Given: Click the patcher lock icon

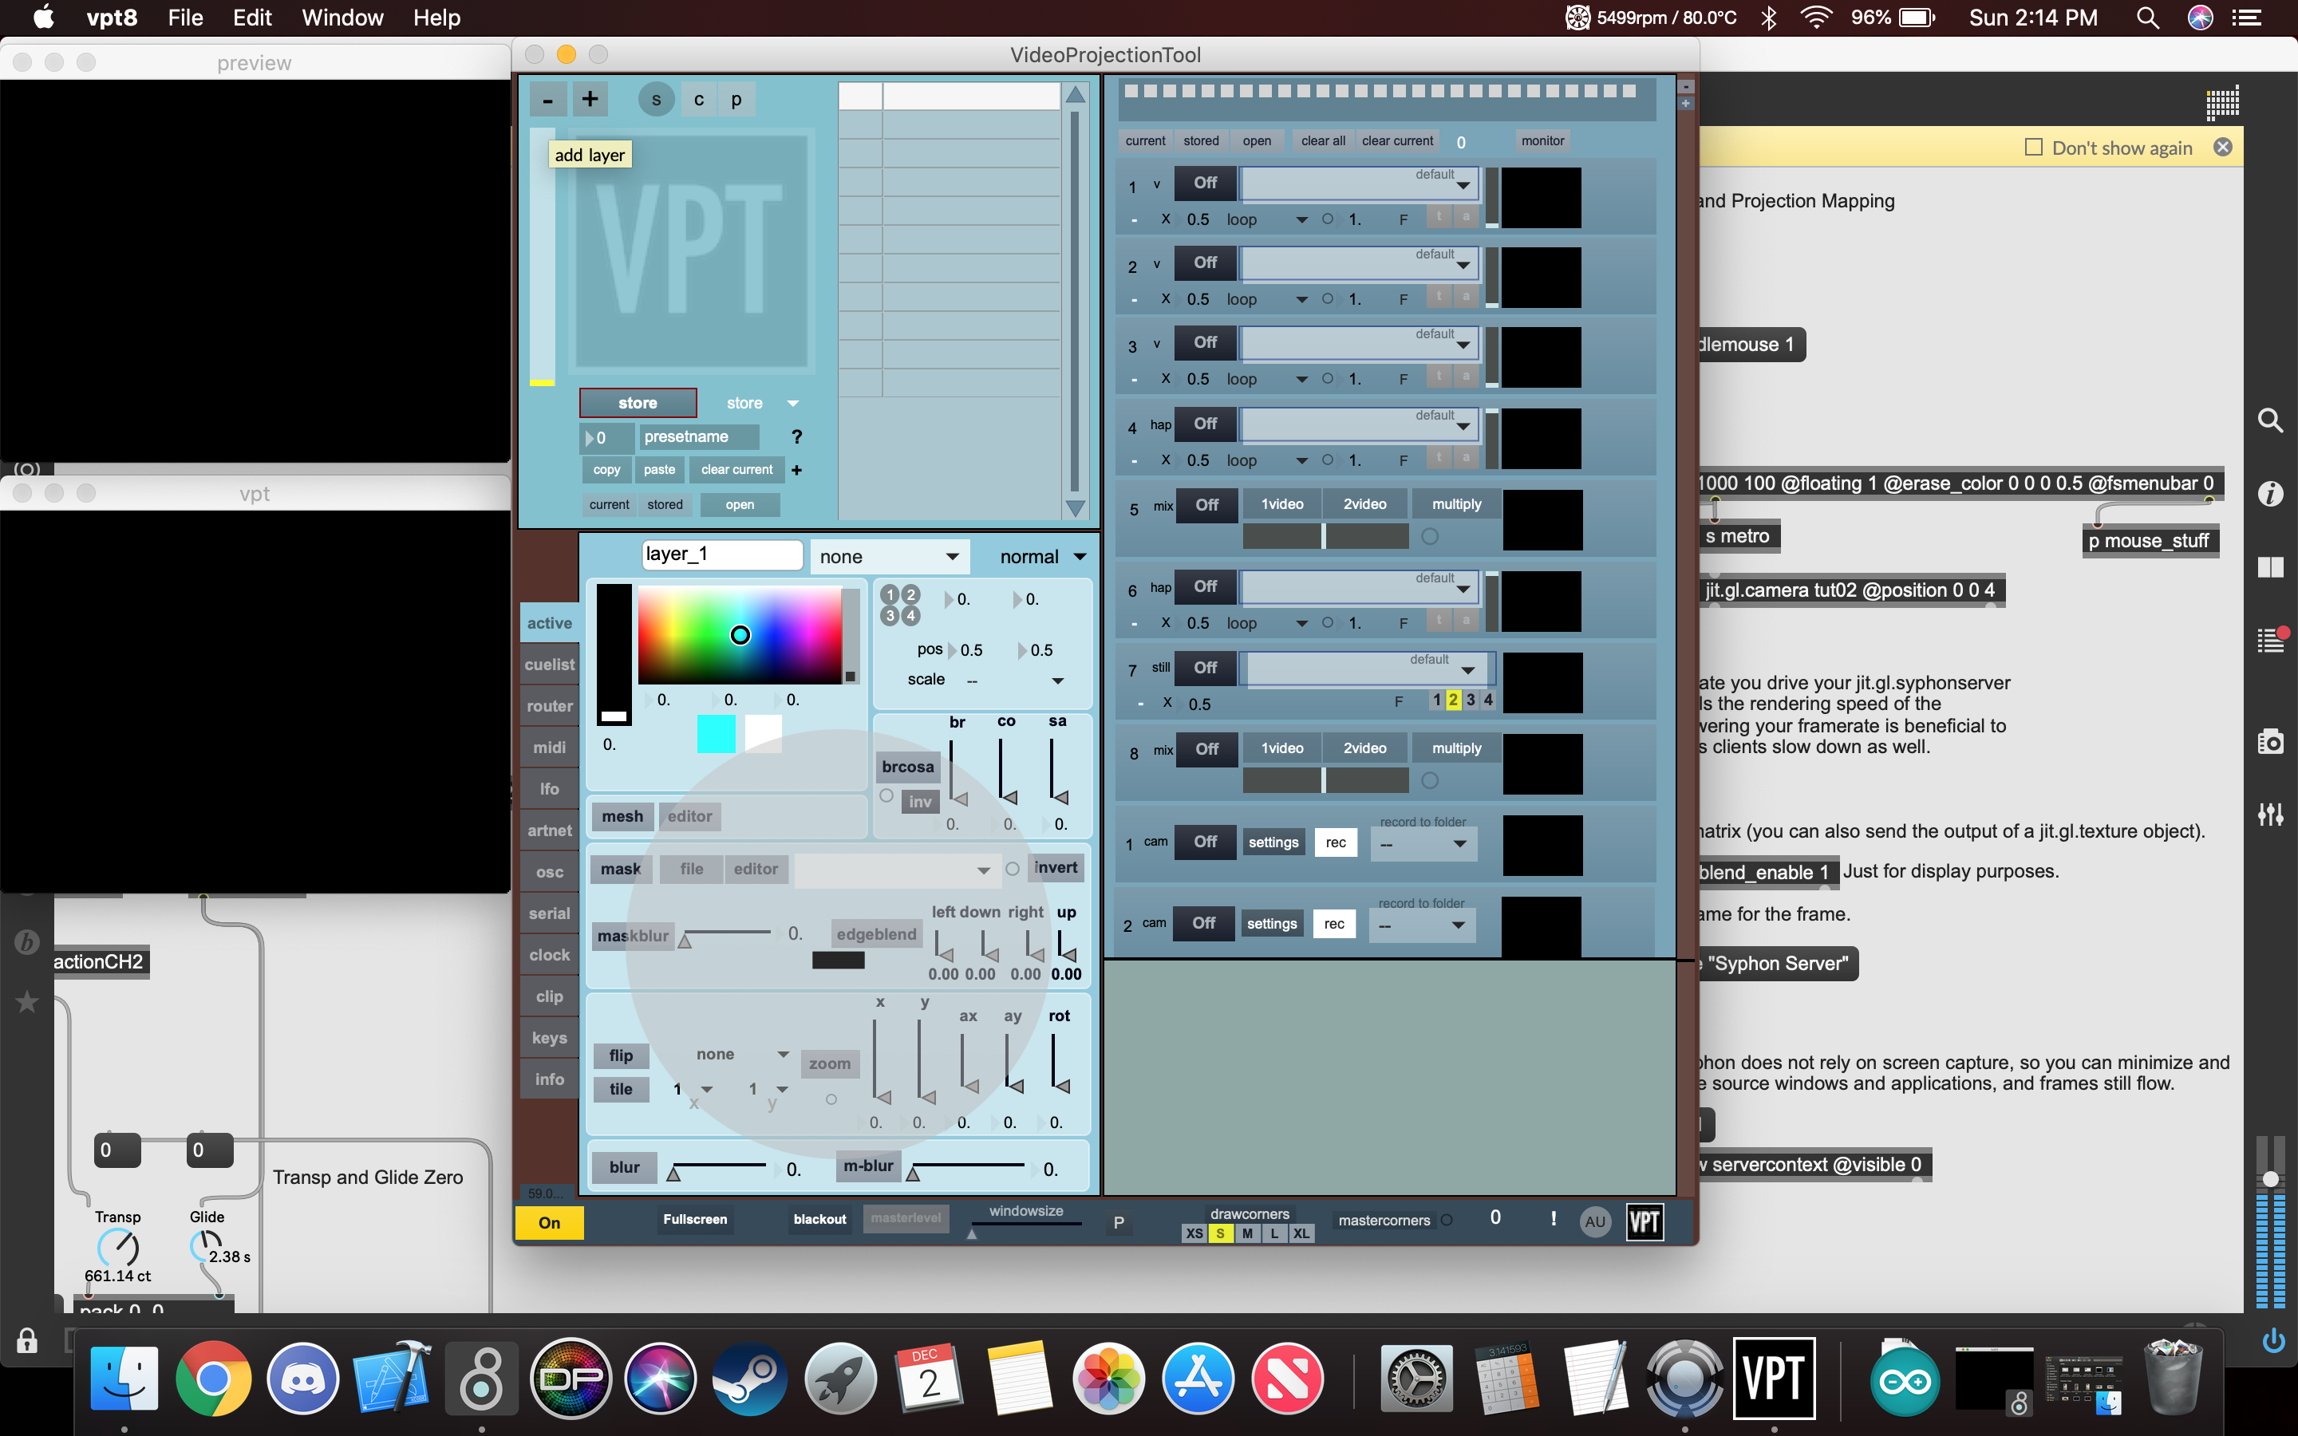Looking at the screenshot, I should pos(26,1340).
